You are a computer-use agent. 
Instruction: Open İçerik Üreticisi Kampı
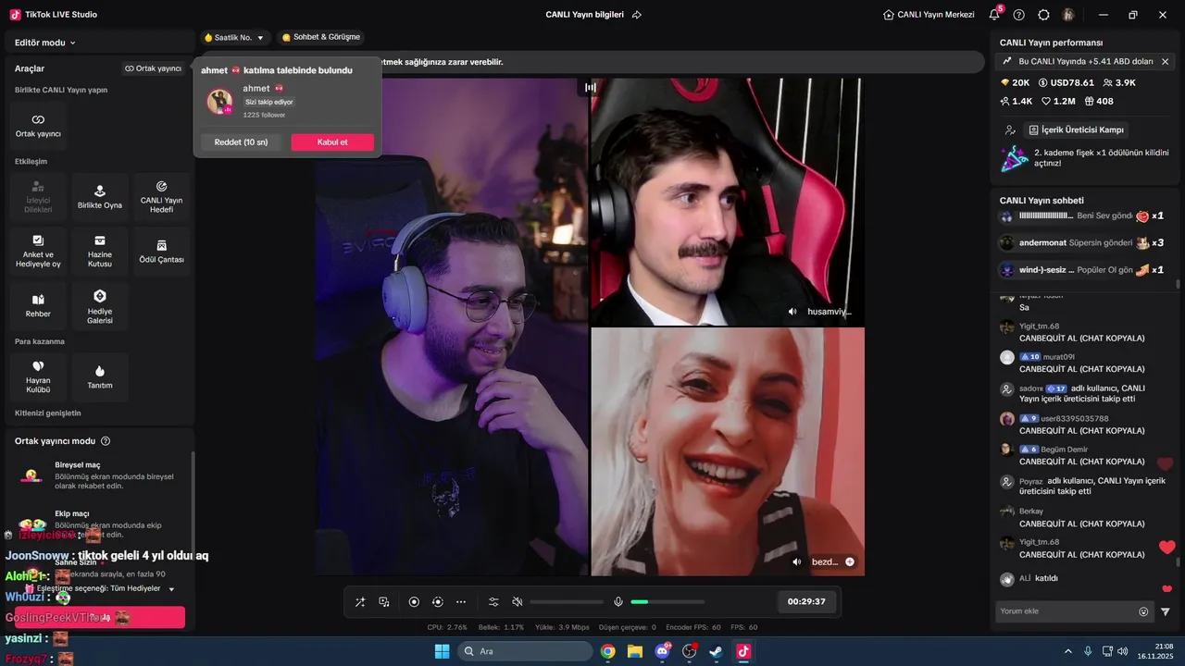click(x=1076, y=129)
